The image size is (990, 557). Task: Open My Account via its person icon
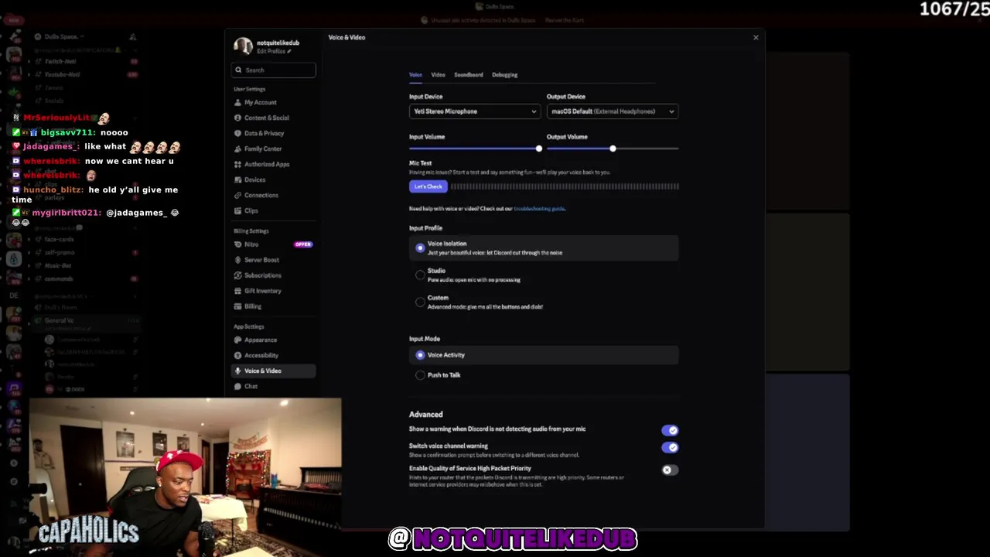(x=237, y=102)
